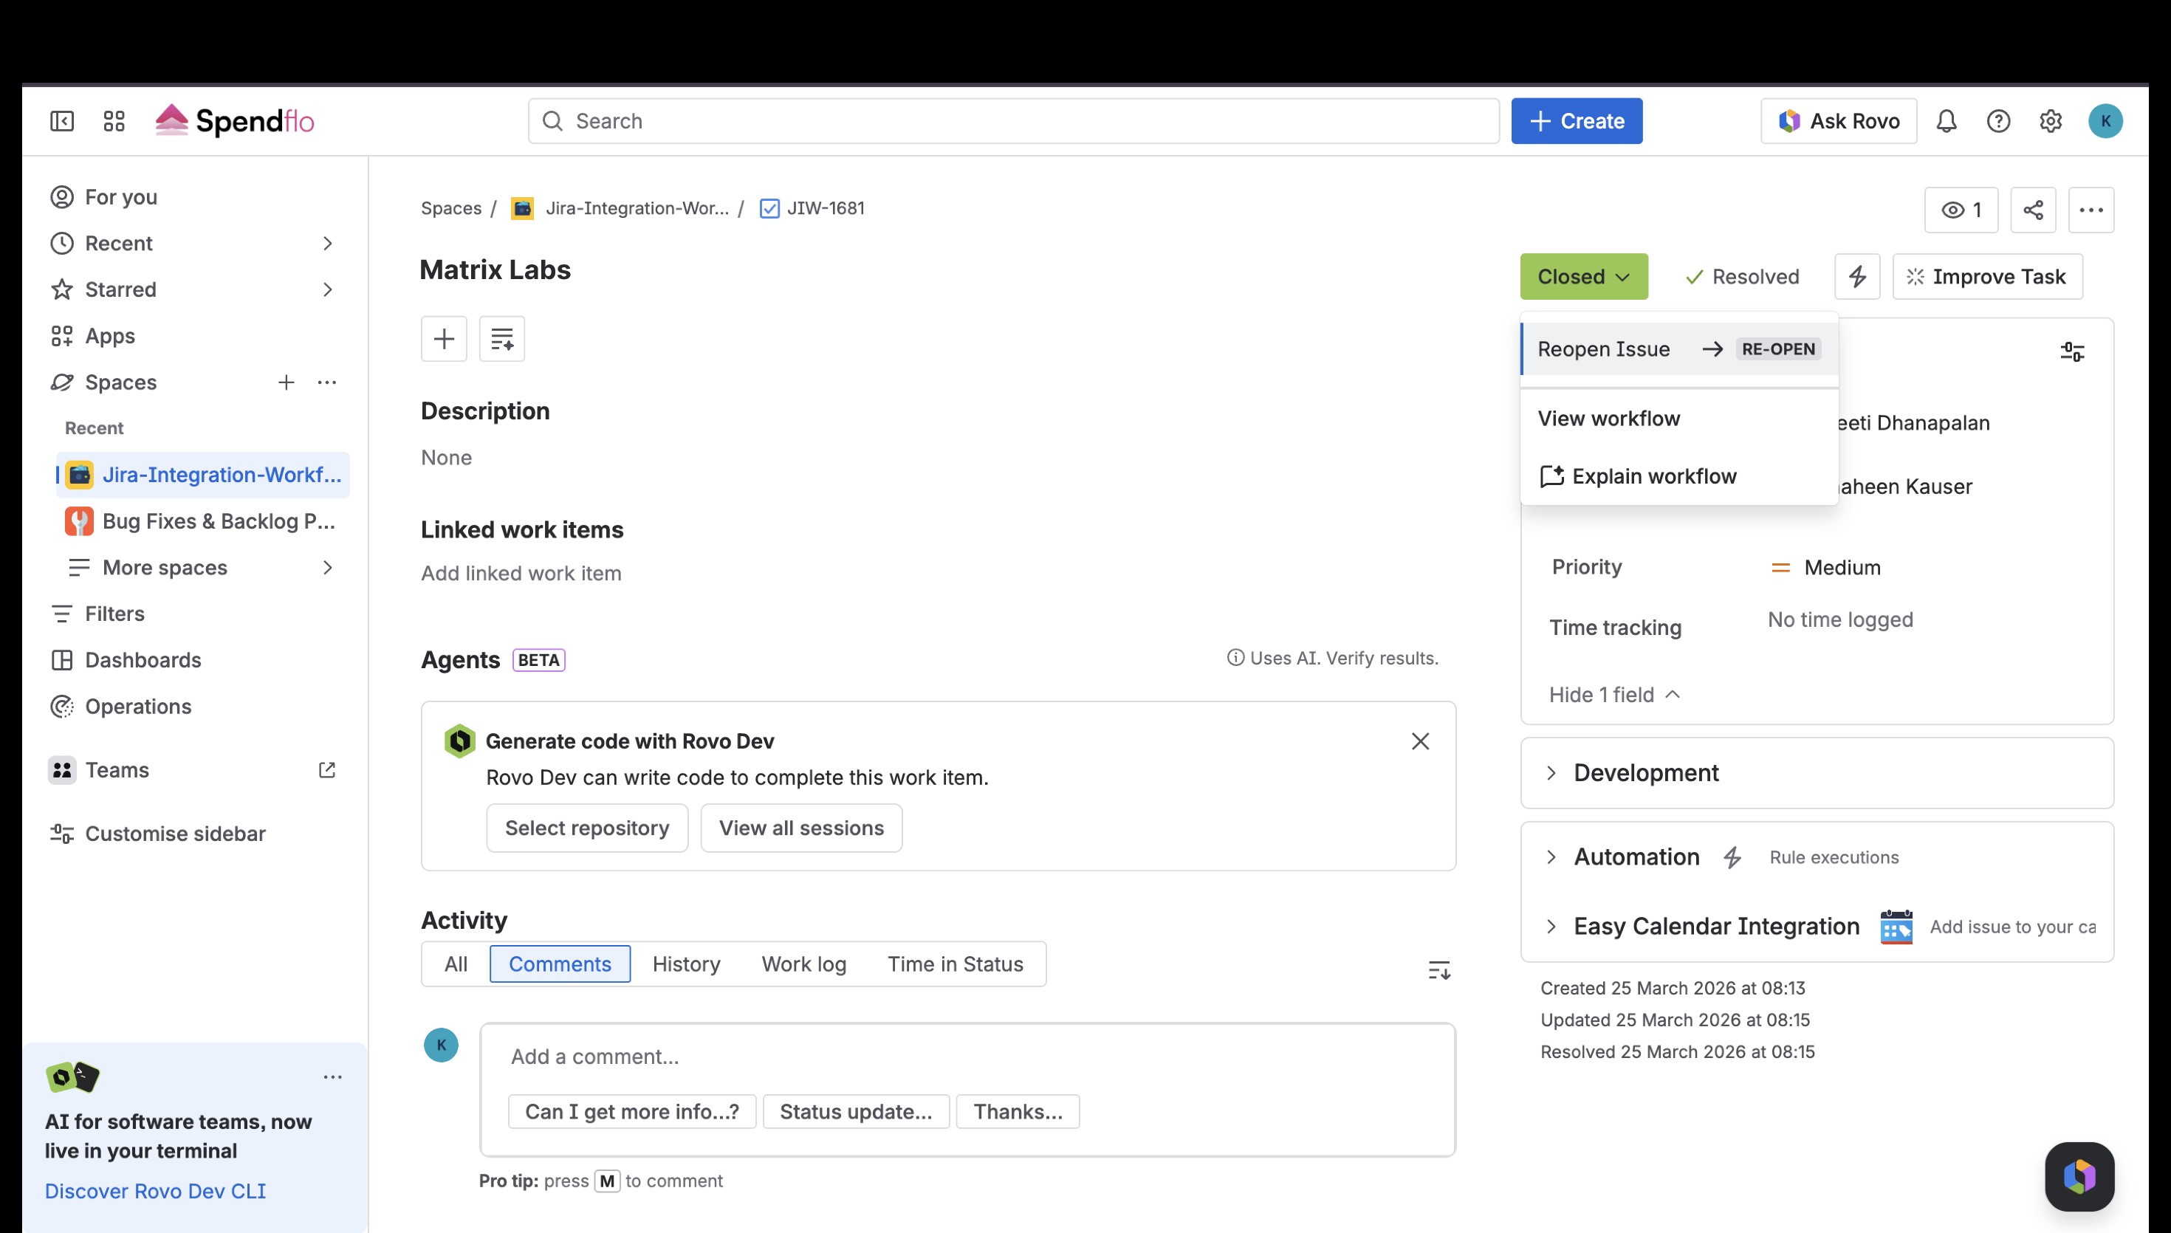Open Bug Fixes & Backlog space
The height and width of the screenshot is (1233, 2171).
[202, 521]
